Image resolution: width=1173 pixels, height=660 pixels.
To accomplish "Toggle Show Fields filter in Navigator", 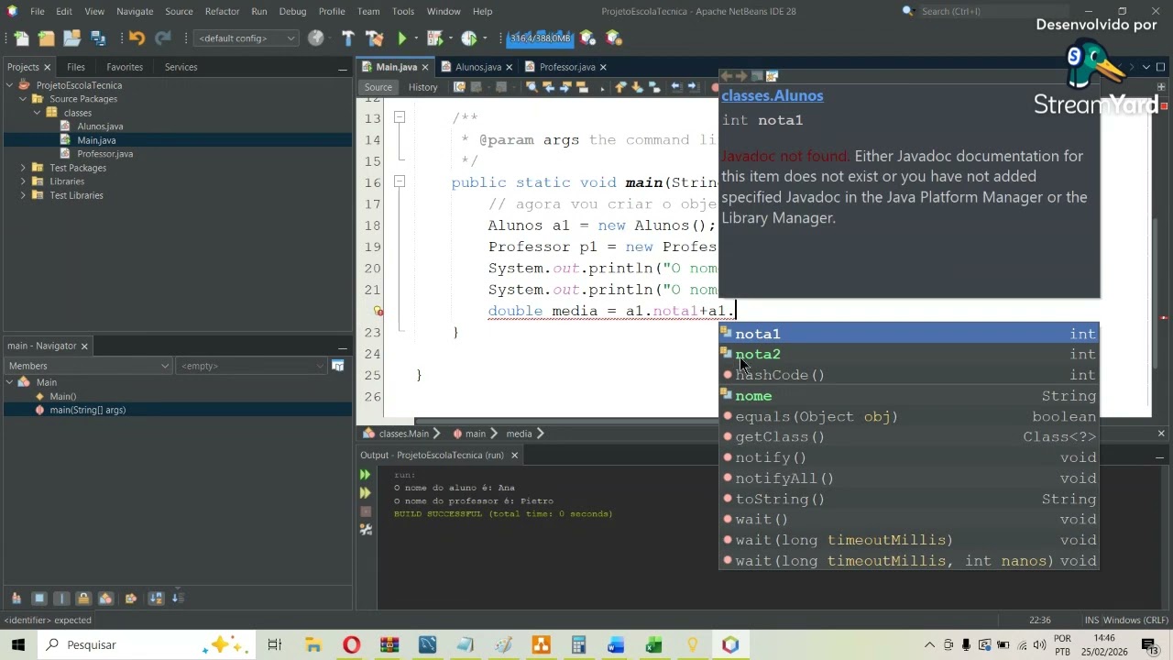I will (x=39, y=599).
